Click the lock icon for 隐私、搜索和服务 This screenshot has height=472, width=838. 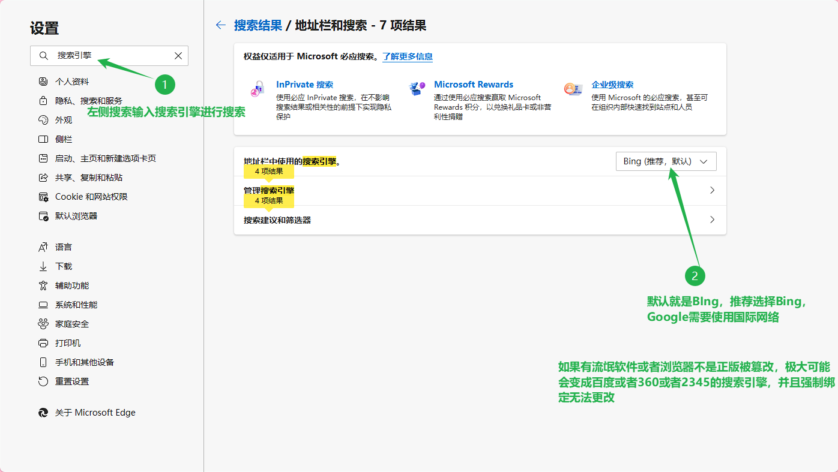[43, 101]
